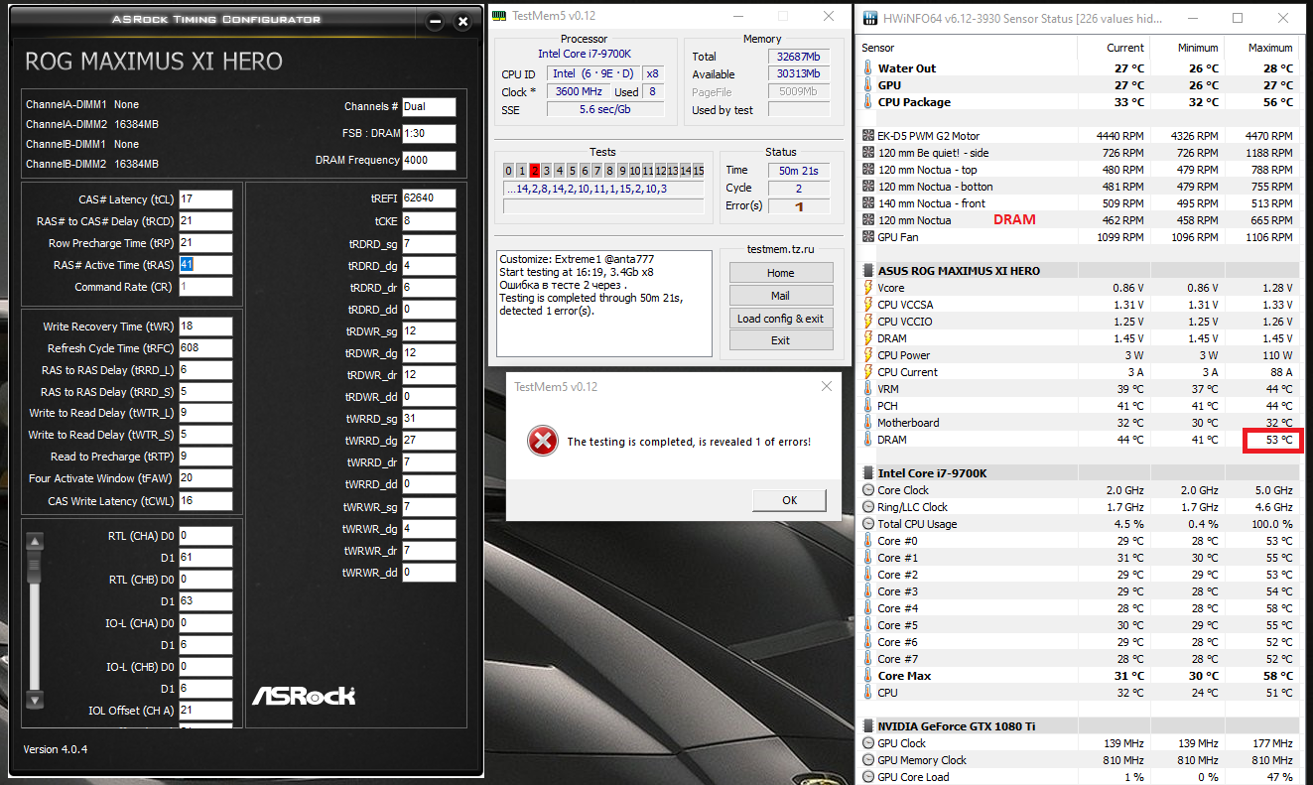1313x785 pixels.
Task: Click the CAS# Latency (tCL) field
Action: [x=205, y=199]
